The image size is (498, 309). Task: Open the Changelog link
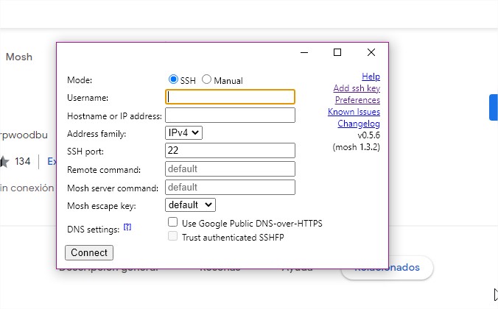[359, 124]
